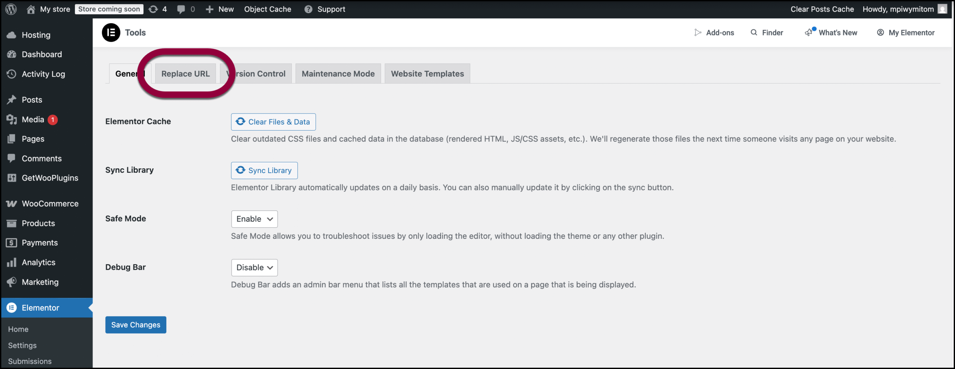The width and height of the screenshot is (955, 369).
Task: Click the Payments dollar icon
Action: click(12, 243)
